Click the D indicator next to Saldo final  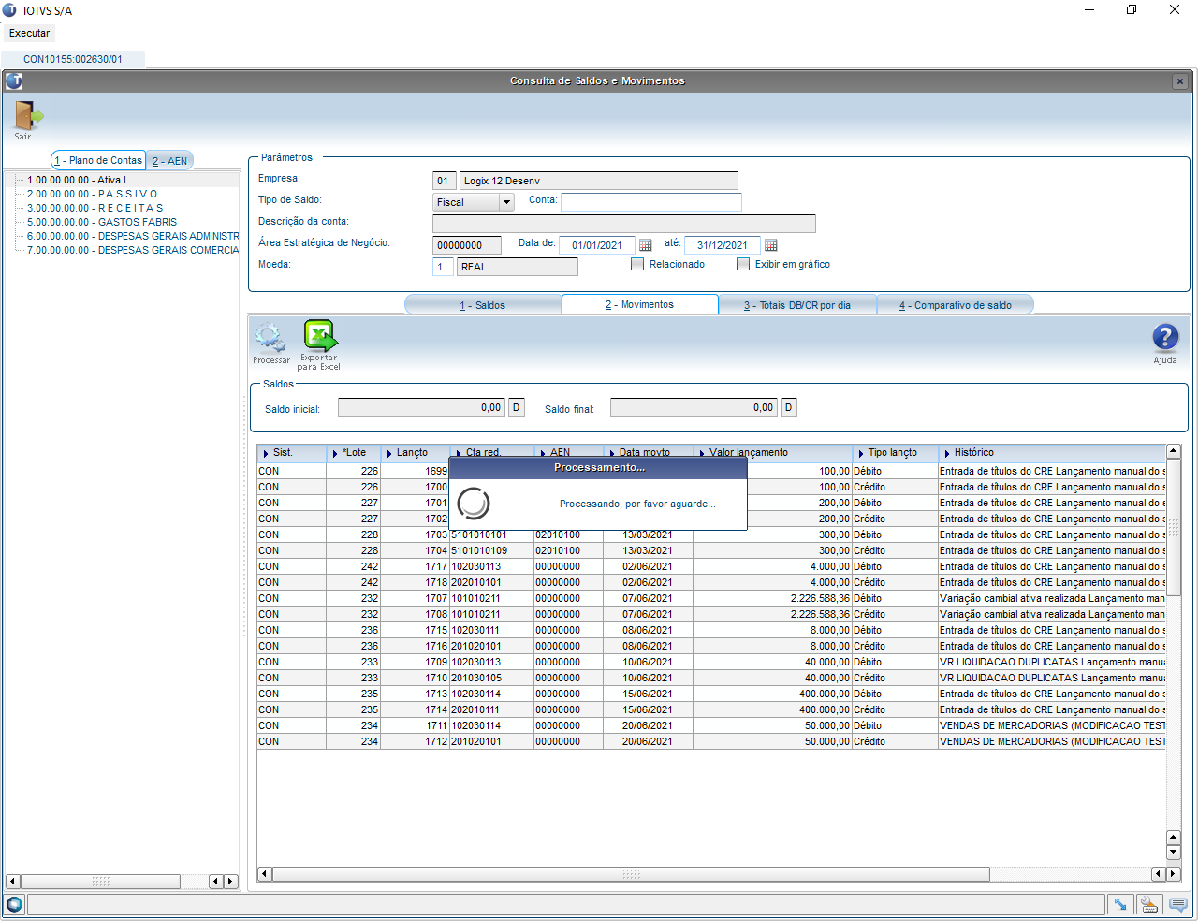(789, 407)
